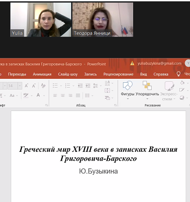Click the slide title Греческий мир XVIII века
This screenshot has height=202, width=190.
tap(98, 154)
